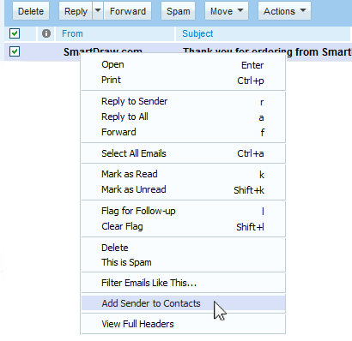Choose View Full Headers
352x341 pixels.
[x=183, y=324]
